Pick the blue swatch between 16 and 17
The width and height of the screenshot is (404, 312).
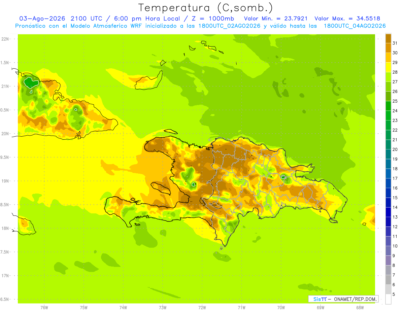click(x=388, y=183)
